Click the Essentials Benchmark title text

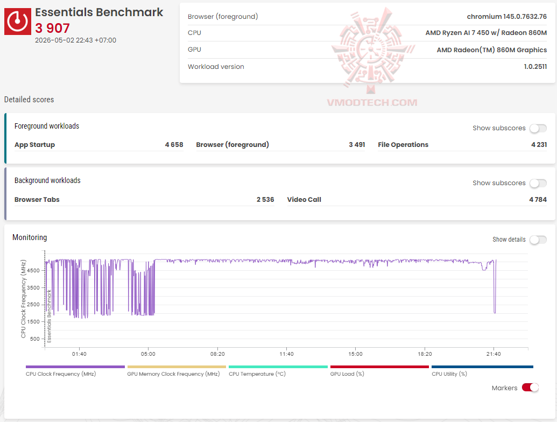pos(99,12)
